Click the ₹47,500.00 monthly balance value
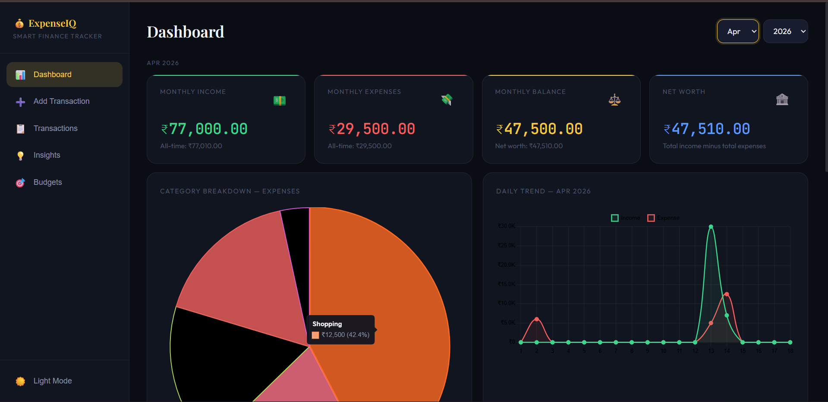 [539, 129]
